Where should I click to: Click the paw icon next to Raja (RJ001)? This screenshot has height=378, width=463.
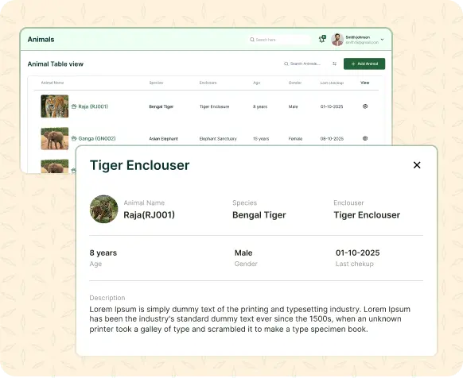(x=74, y=106)
